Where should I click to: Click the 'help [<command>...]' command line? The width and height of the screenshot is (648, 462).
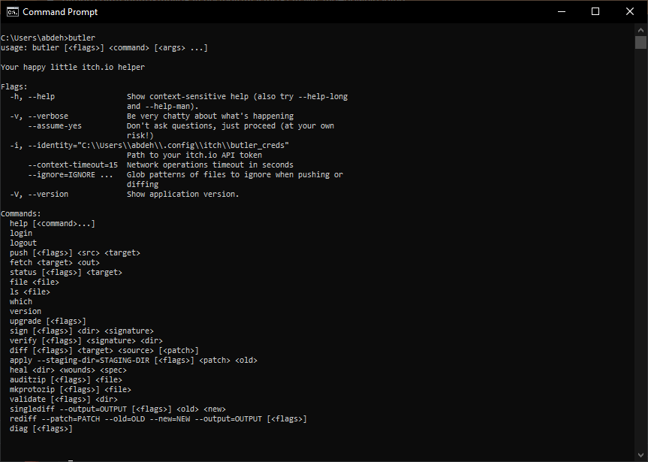point(53,224)
